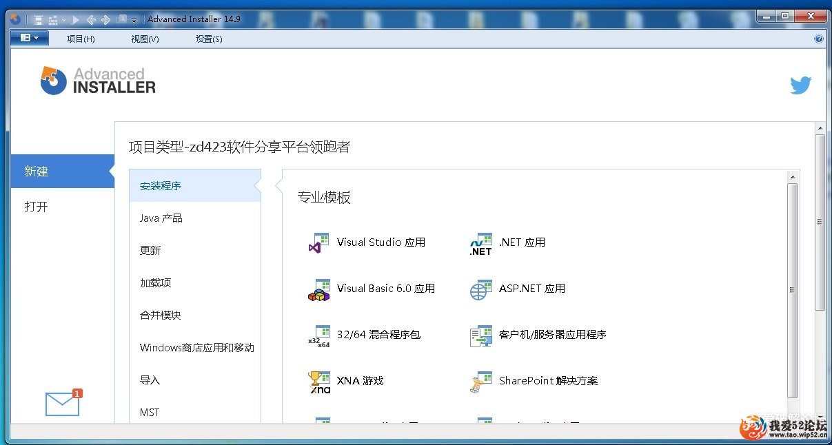Select the 安装程序 project category

pyautogui.click(x=195, y=185)
